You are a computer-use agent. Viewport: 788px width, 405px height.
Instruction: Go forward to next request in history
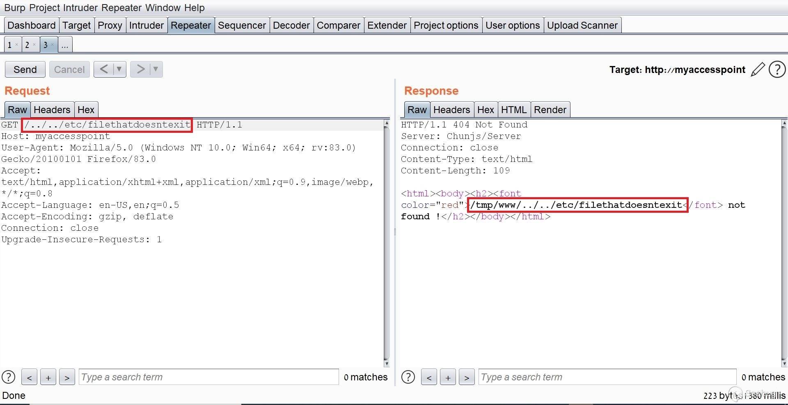point(140,69)
